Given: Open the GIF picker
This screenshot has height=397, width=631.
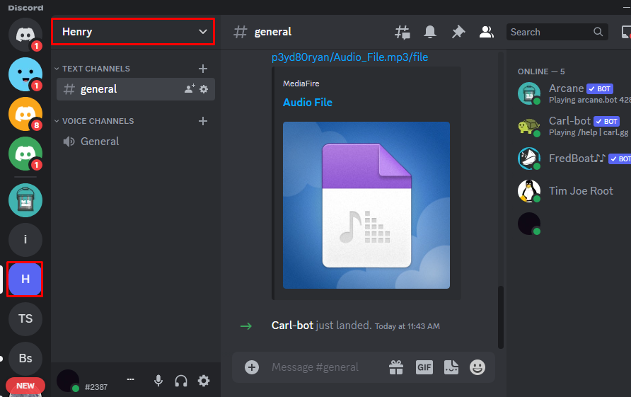Looking at the screenshot, I should pos(424,367).
